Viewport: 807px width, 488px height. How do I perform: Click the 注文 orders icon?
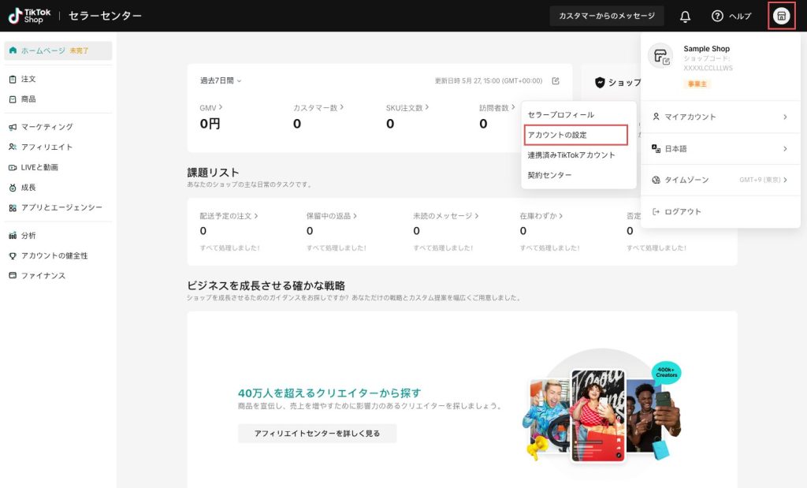[x=13, y=80]
